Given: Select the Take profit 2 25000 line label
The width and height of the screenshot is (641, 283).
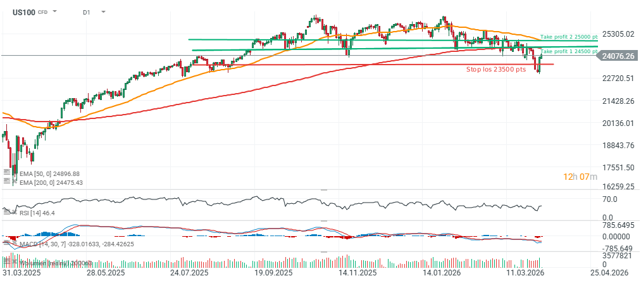Looking at the screenshot, I should pyautogui.click(x=569, y=37).
